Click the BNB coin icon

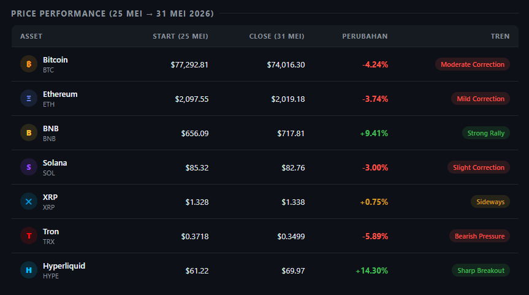tap(29, 133)
